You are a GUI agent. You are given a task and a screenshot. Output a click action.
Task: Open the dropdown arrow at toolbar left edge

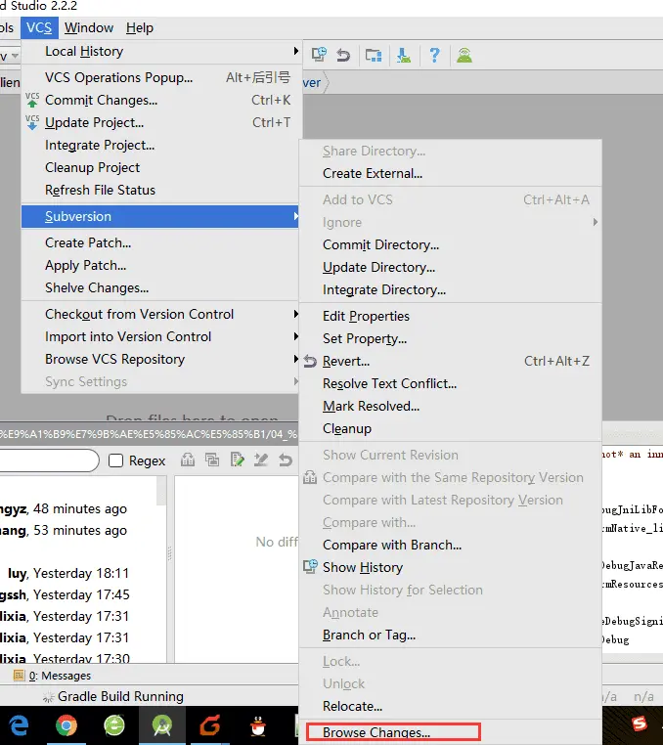15,56
